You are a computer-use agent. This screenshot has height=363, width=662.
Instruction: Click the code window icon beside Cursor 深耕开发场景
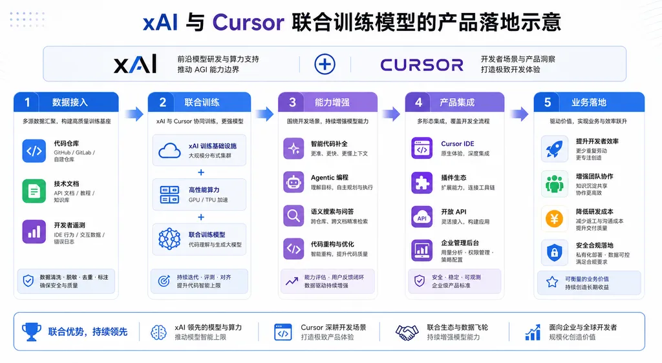[x=283, y=332]
